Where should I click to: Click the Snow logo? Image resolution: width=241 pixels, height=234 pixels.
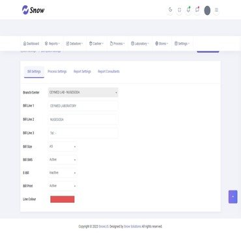[33, 10]
